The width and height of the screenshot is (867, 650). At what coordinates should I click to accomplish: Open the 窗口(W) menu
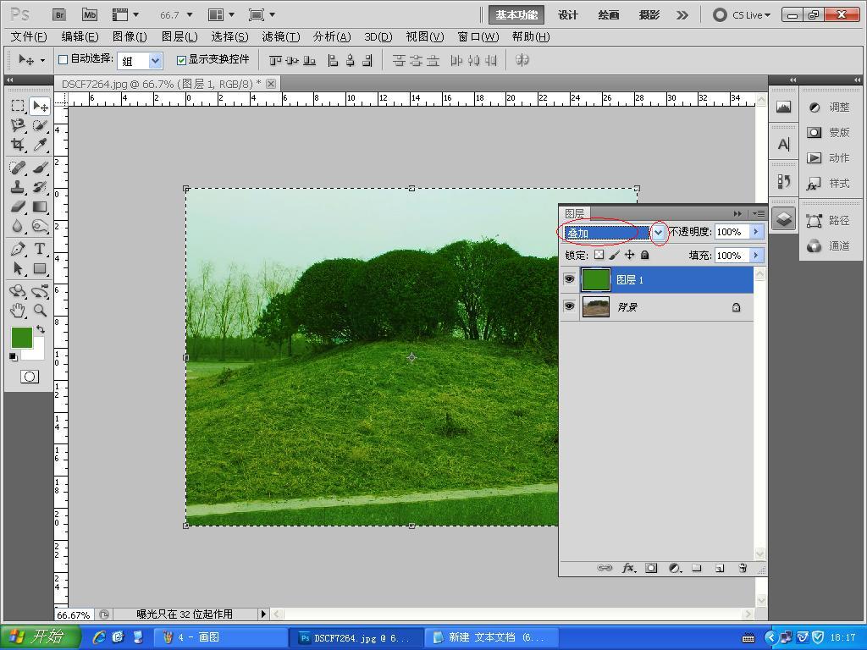[x=478, y=36]
